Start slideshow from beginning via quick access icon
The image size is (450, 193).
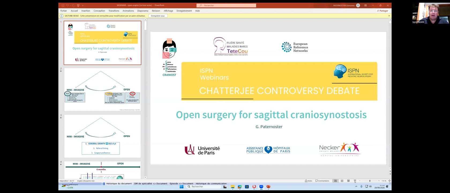tap(78, 5)
